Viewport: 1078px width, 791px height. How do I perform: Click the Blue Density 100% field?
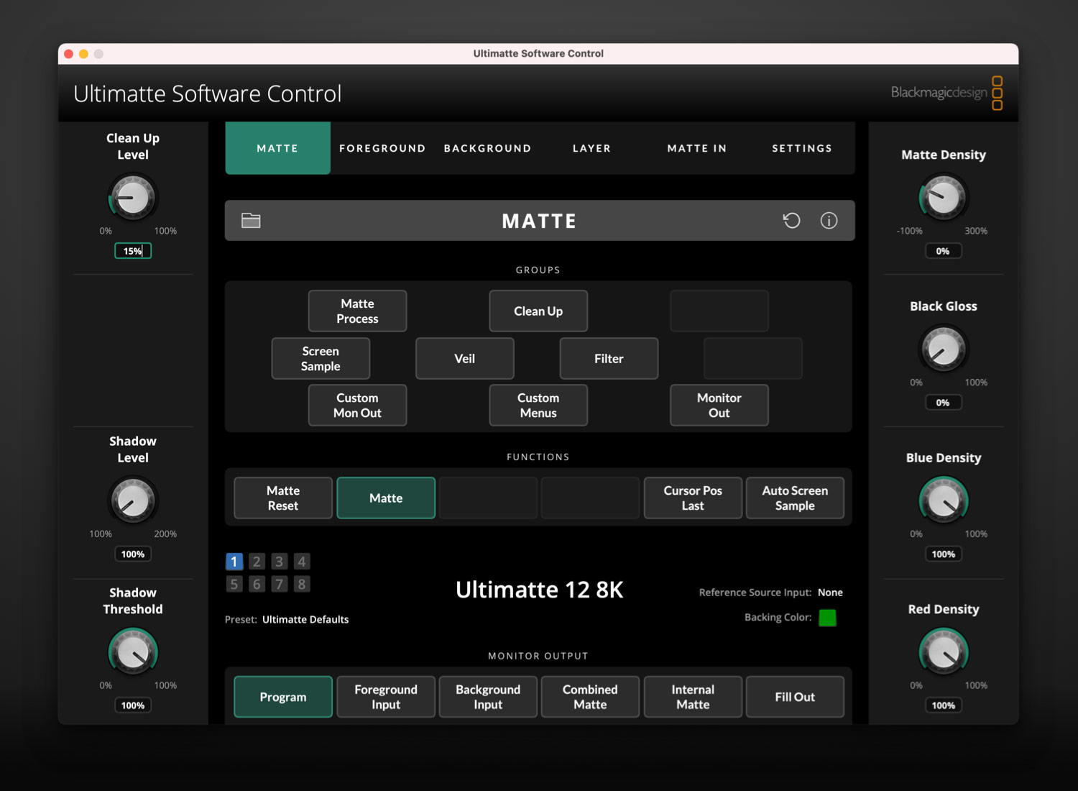(944, 554)
